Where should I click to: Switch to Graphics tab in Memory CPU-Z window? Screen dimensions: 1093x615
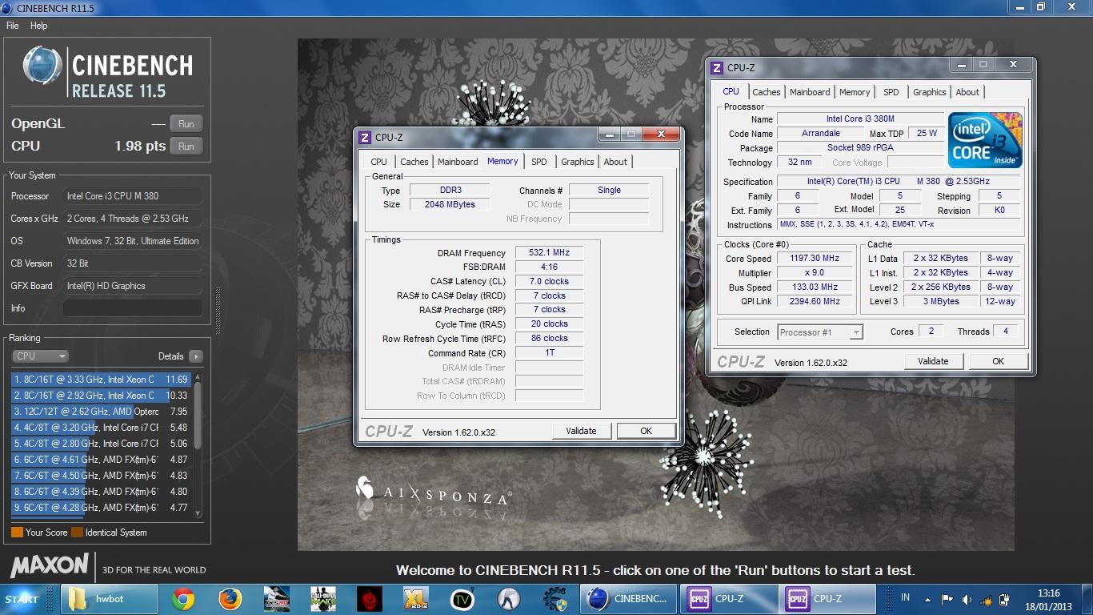(x=577, y=162)
